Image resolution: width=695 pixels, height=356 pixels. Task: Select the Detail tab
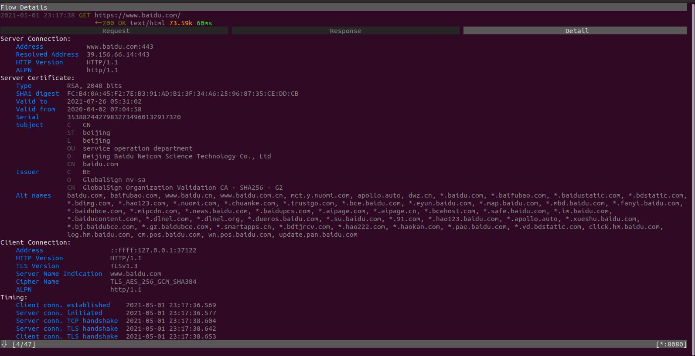575,31
